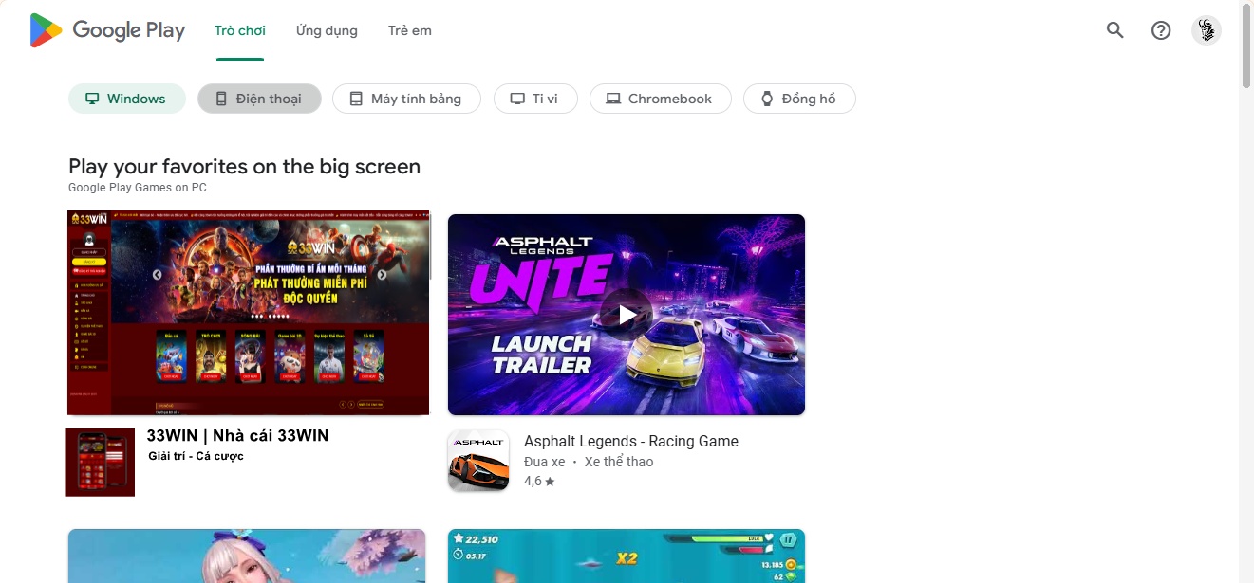Click the Google Play logo
The image size is (1254, 583).
click(107, 30)
